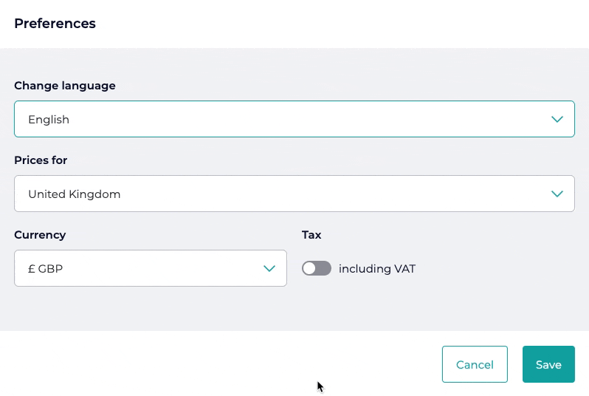
Task: Click the pound sign in the currency field
Action: coord(32,269)
